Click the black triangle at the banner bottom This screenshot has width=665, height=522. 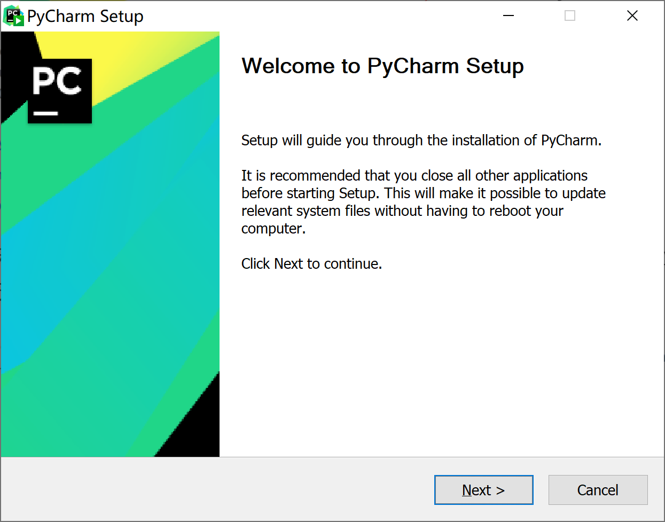[198, 427]
